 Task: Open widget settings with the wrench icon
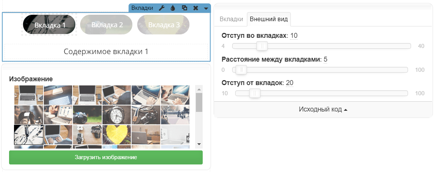coord(161,8)
